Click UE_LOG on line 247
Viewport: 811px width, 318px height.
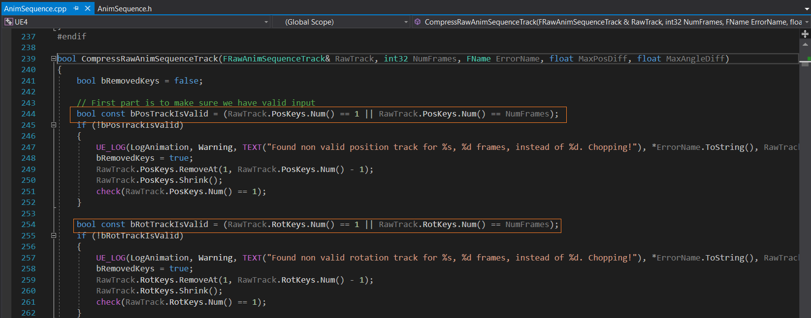click(111, 147)
